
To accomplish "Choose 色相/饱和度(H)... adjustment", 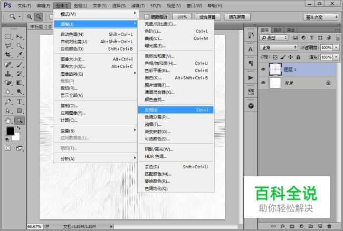I will click(176, 63).
